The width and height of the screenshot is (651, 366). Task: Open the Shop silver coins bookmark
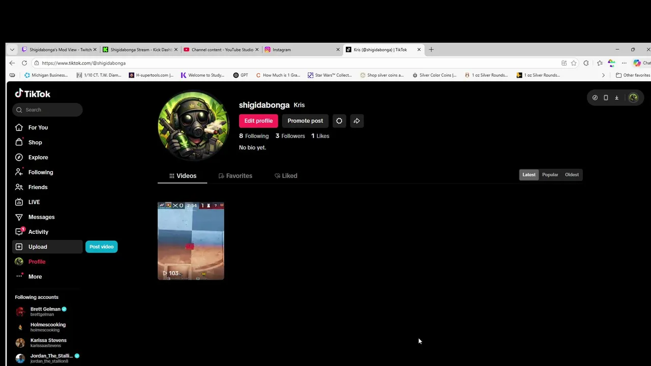382,75
